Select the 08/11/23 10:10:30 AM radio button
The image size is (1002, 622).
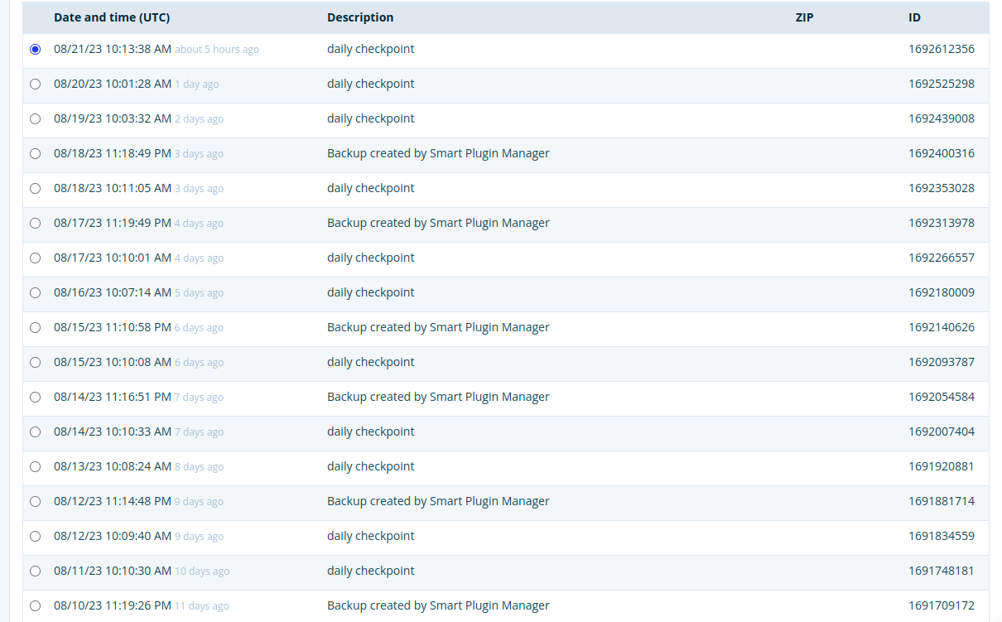35,571
